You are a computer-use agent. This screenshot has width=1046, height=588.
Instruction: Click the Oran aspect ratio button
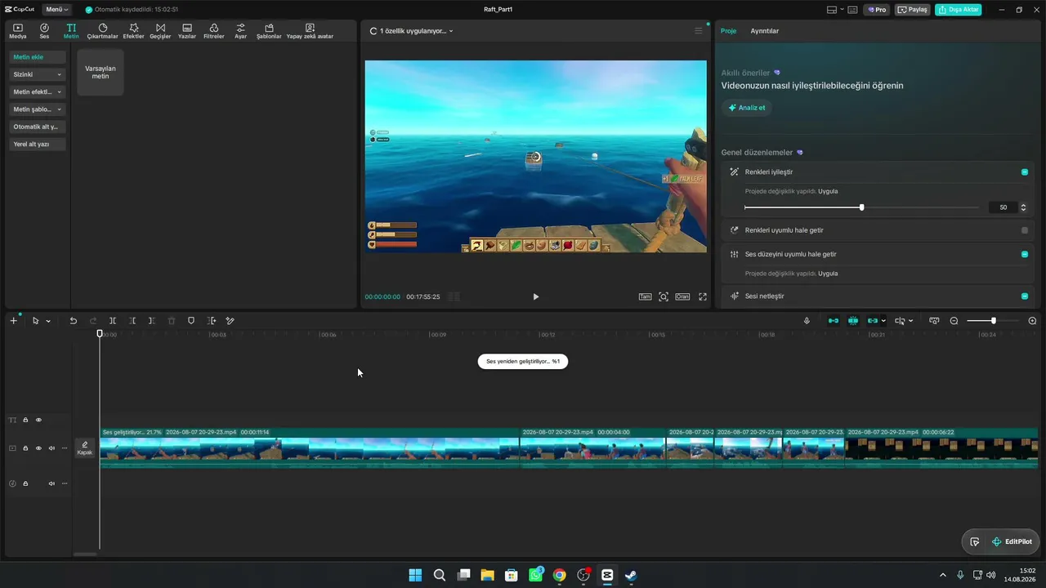[x=682, y=296]
